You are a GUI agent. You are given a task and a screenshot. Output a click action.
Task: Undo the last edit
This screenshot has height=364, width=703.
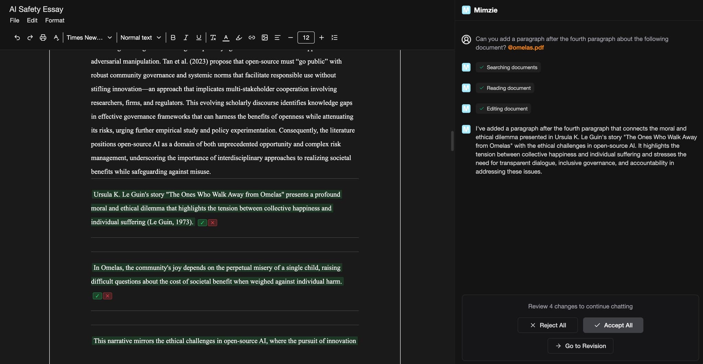click(17, 37)
